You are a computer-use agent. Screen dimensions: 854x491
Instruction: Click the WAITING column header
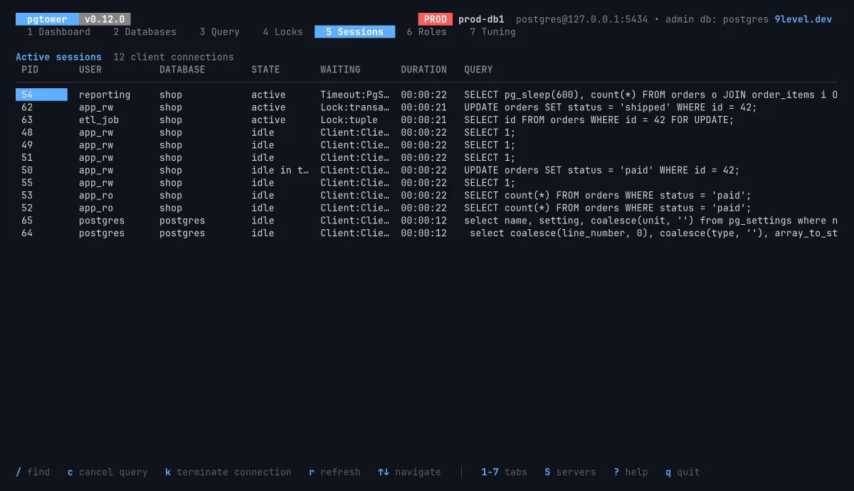point(340,70)
